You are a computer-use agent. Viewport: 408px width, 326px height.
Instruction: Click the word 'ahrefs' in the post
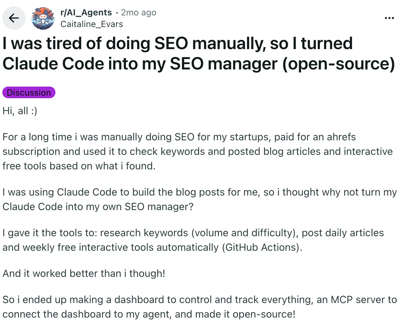341,137
